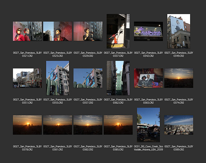Click filename label ending 0321.CR2

(x=27, y=54)
